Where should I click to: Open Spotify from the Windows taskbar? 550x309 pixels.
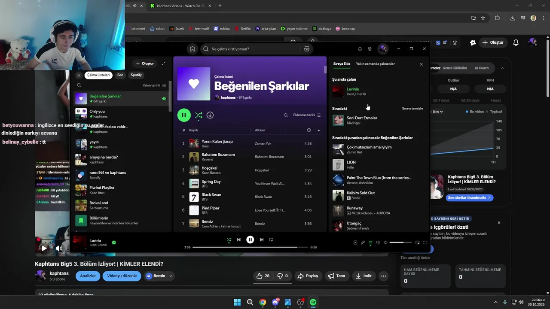click(x=313, y=302)
